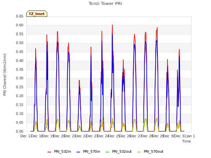Click the 0.10 y-axis tick label
Viewport: 211px width, 158px height.
[20, 114]
